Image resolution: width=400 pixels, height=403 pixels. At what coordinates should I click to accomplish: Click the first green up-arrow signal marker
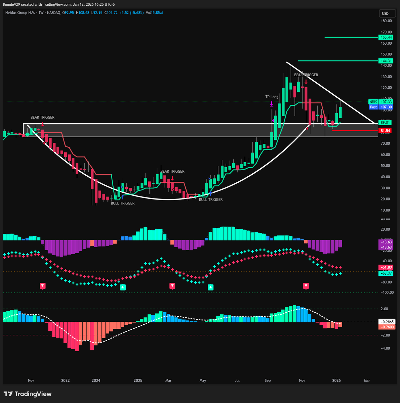(x=123, y=287)
